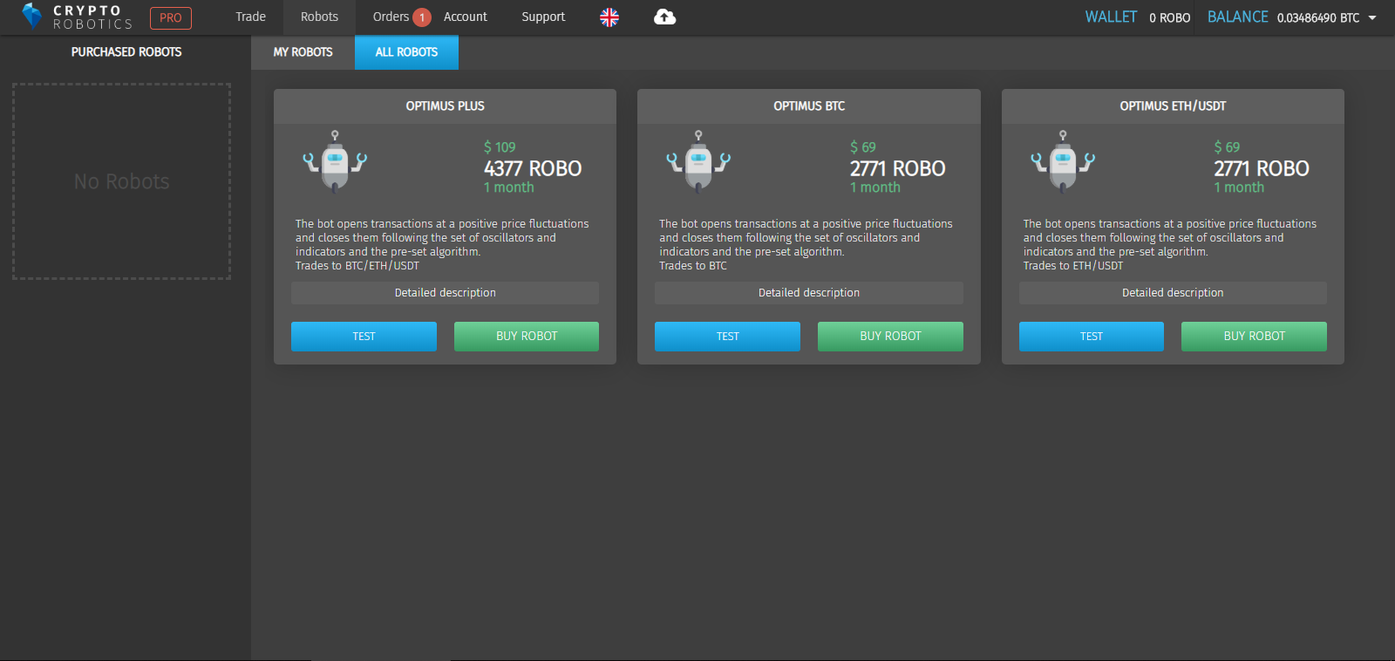Click 2771 ROBO price on Optimus BTC
1395x661 pixels.
897,168
